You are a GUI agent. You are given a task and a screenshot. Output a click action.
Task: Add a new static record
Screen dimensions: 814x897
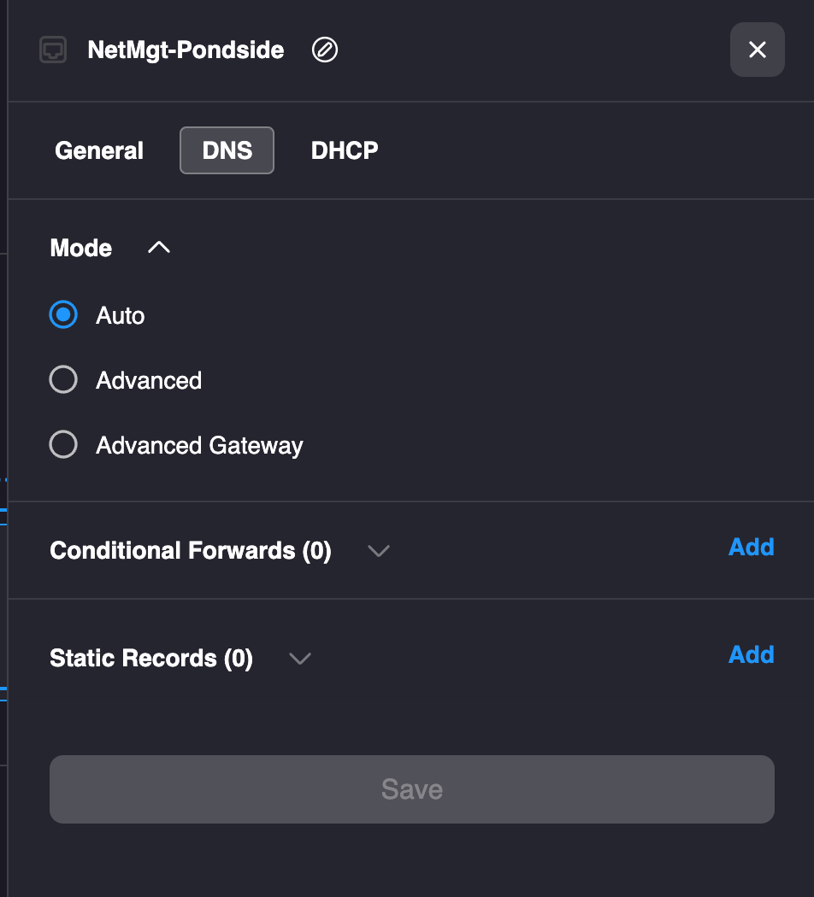point(751,655)
